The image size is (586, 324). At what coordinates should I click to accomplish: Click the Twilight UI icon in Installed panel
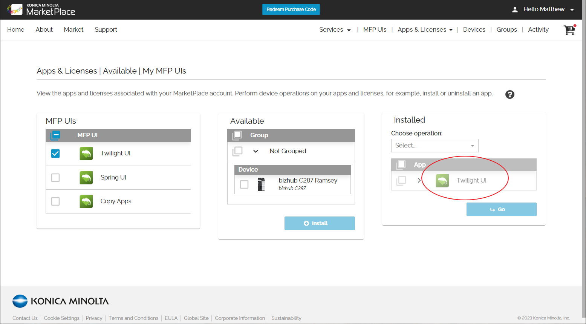coord(442,181)
